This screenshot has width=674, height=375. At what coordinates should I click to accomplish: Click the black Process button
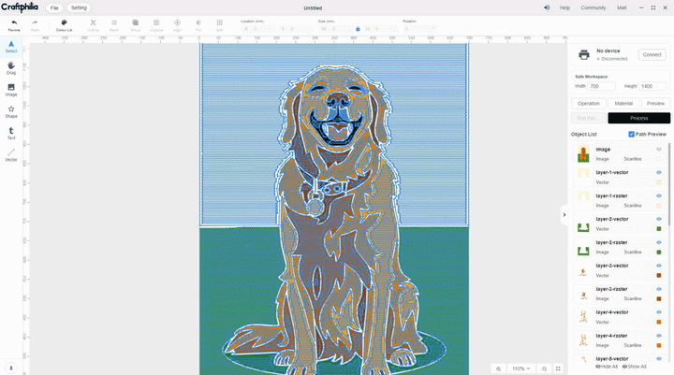(x=638, y=118)
